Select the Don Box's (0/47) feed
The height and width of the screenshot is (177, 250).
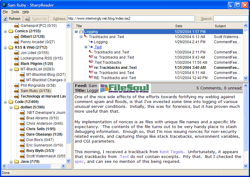coord(40,140)
